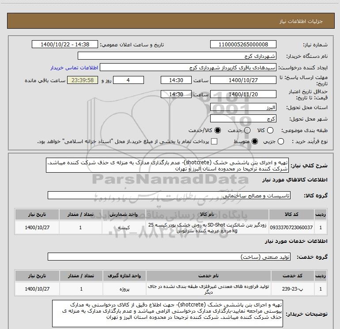Click the واحد شمارش column header
Screen dimensions: 340x329
123,215
